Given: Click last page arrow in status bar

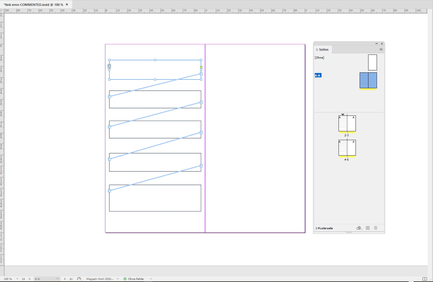Looking at the screenshot, I should point(71,279).
